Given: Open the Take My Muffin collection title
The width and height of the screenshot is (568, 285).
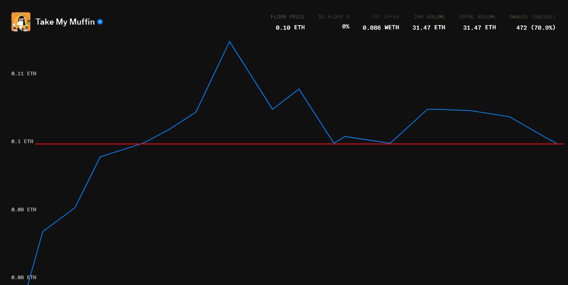Looking at the screenshot, I should pyautogui.click(x=65, y=22).
